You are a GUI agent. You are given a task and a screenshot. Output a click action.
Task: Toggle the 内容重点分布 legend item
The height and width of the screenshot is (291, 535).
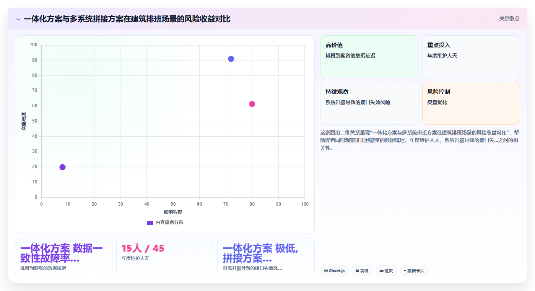[165, 222]
